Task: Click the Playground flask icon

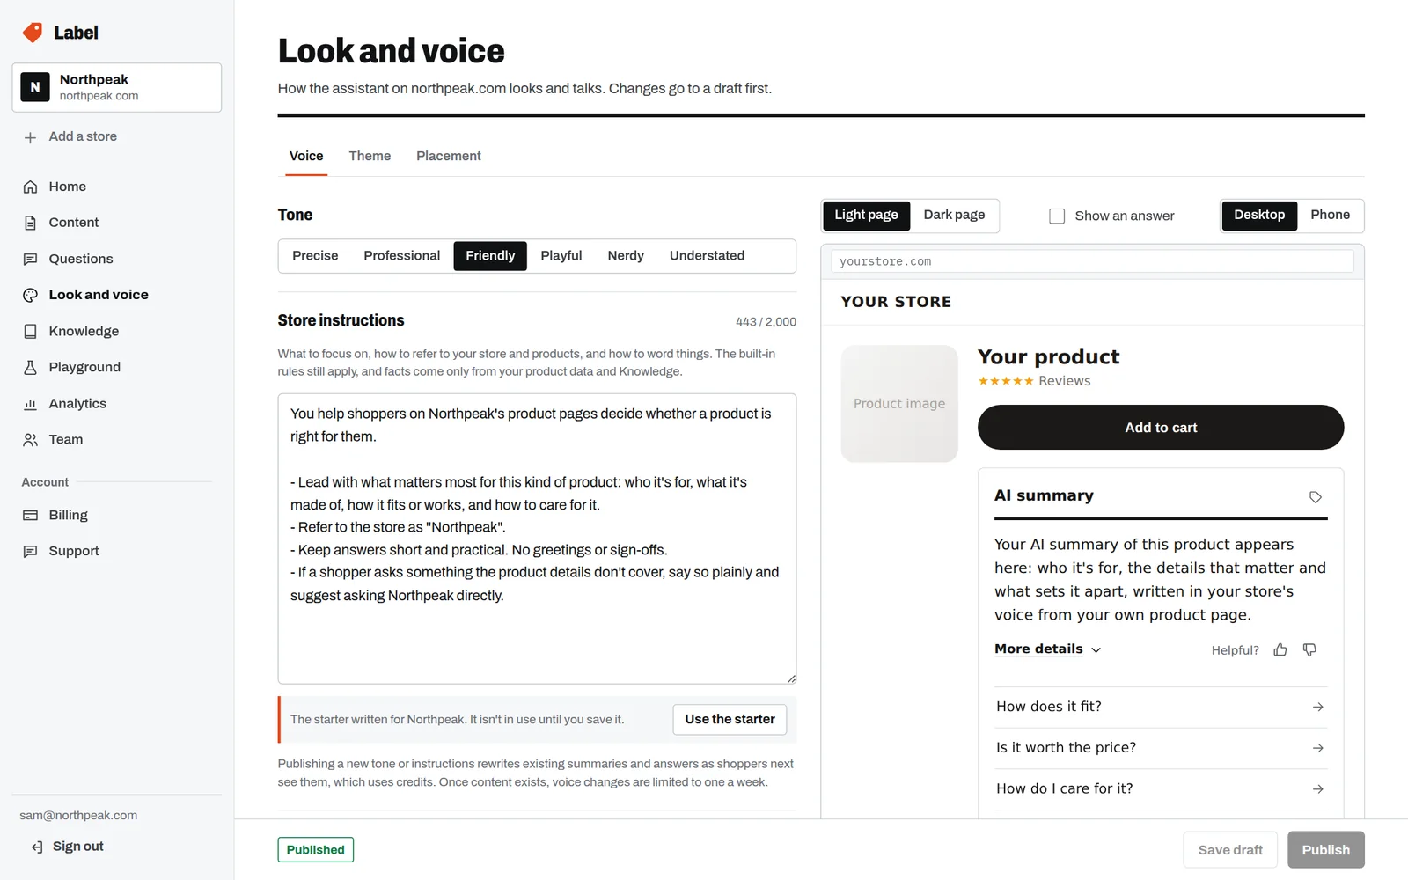Action: click(30, 367)
